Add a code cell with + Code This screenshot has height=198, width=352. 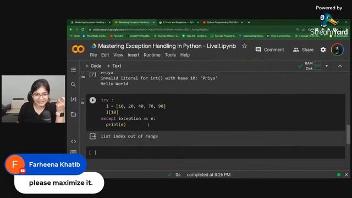coord(93,66)
